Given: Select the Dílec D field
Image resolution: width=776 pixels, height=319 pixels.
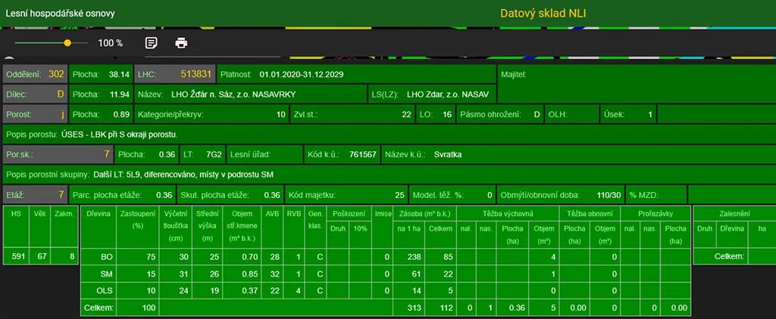Looking at the screenshot, I should tap(35, 95).
